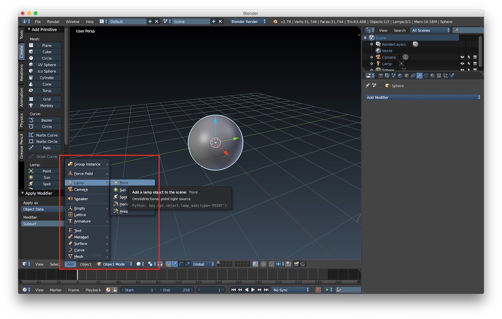Toggle automatic keyframe record button

click(318, 290)
